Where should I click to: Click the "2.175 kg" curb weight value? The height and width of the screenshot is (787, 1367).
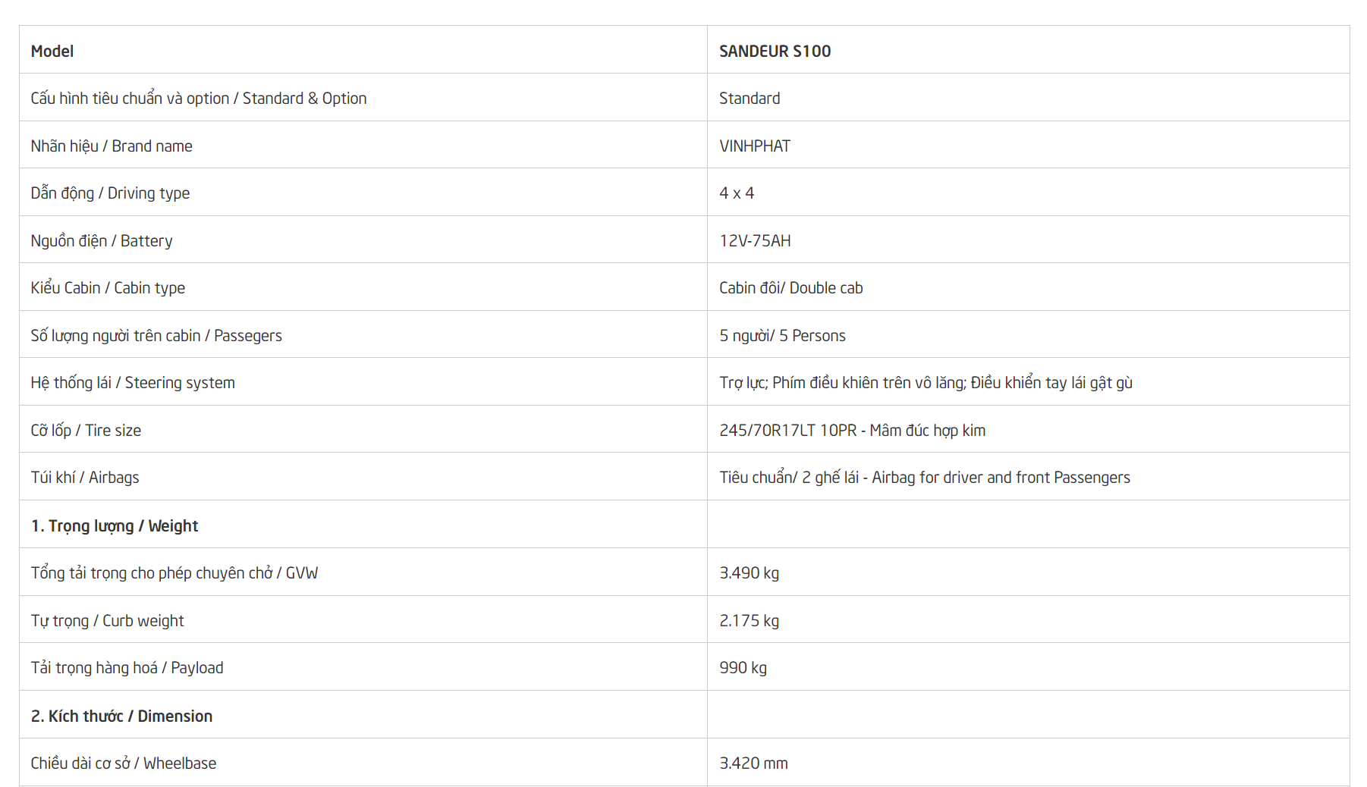[749, 621]
